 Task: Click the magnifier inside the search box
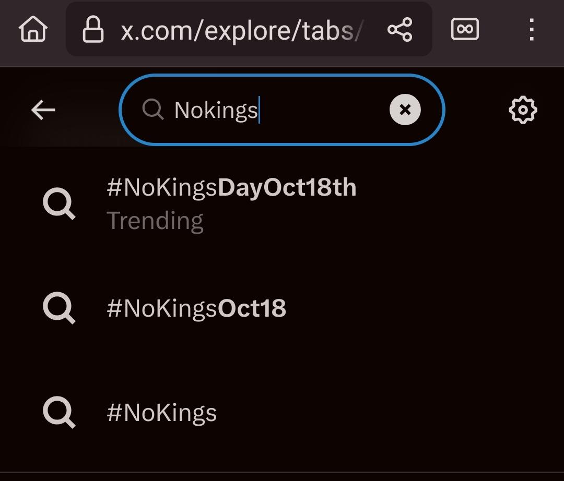coord(153,110)
